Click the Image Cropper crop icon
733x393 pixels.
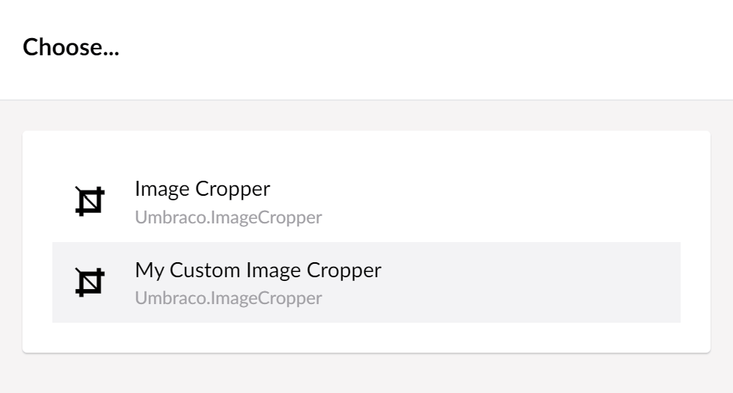click(90, 202)
